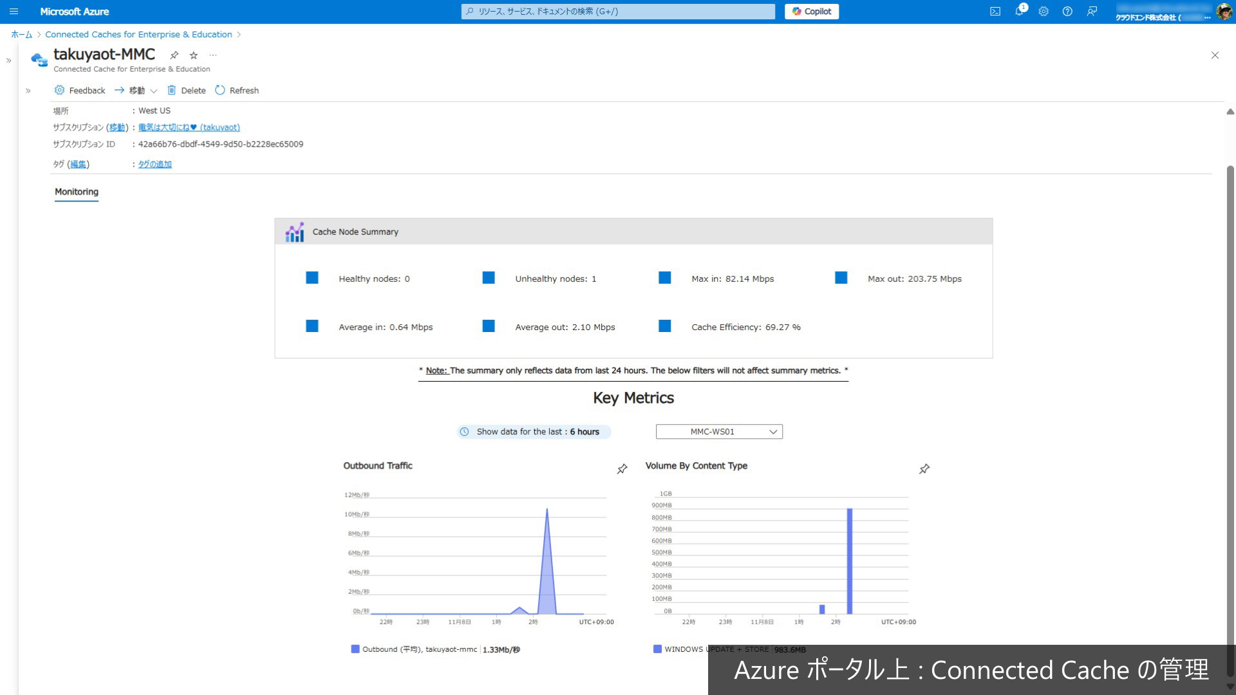Change Show data for the last 6 hours
This screenshot has width=1236, height=695.
[534, 432]
